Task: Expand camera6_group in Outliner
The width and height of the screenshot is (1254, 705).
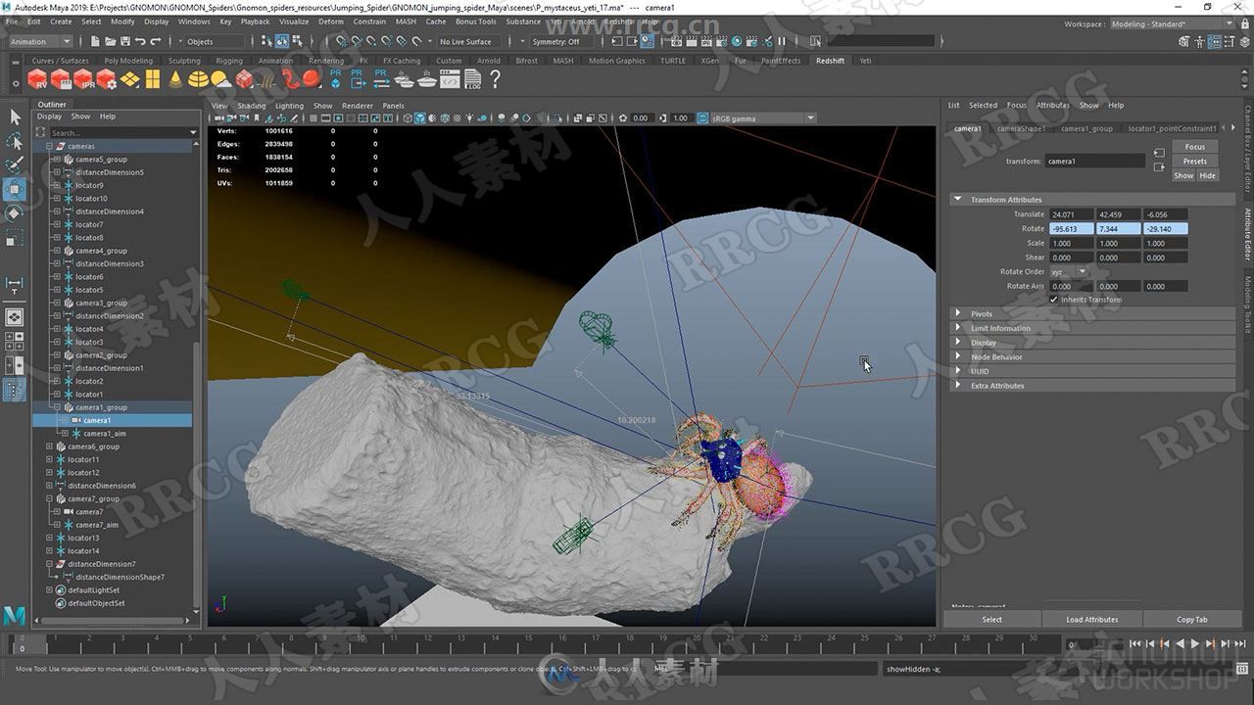Action: [x=49, y=446]
